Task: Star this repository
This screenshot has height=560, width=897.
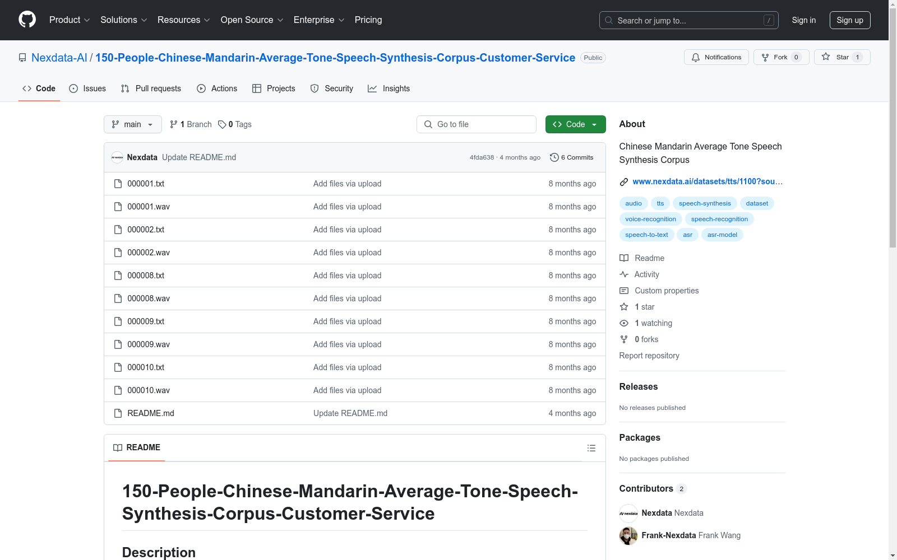Action: pos(842,57)
